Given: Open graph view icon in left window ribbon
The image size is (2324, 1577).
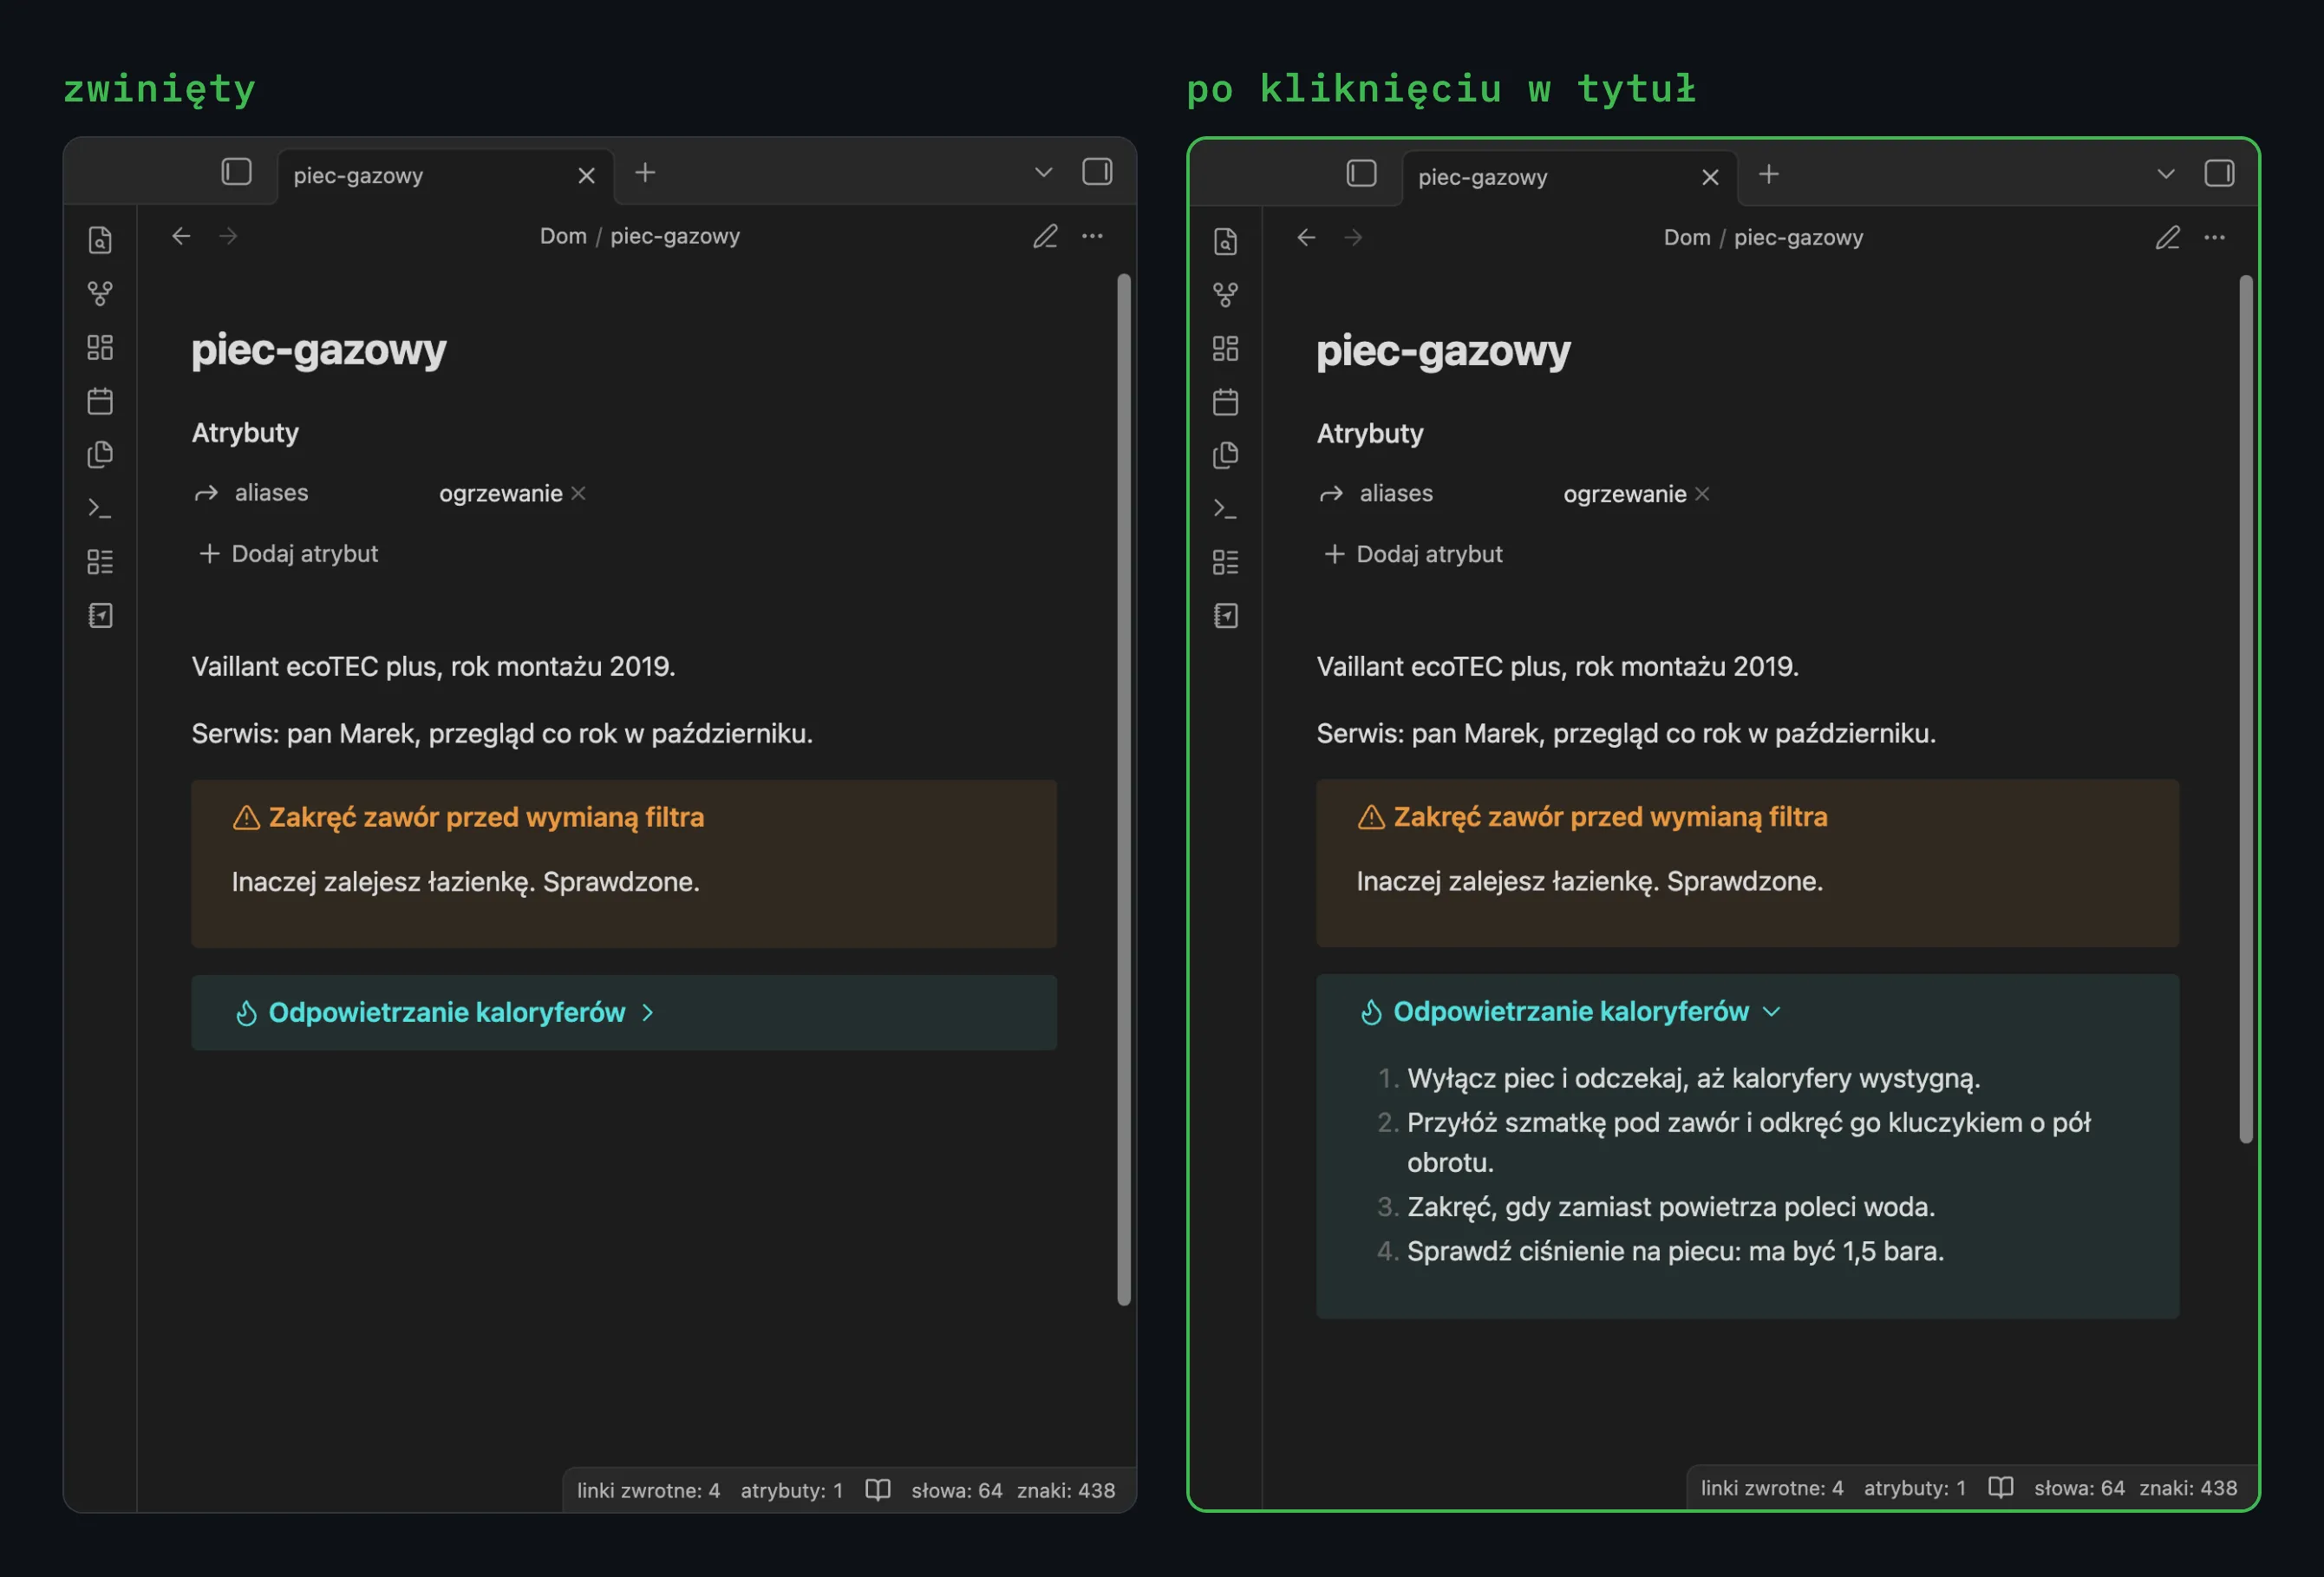Looking at the screenshot, I should point(100,294).
